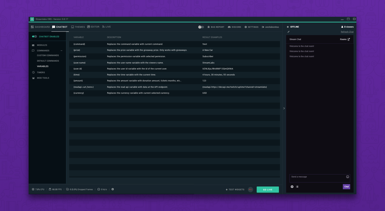Click the 'UCNL8jaJ9hId96P13QmQXNtA' example
This screenshot has height=211, width=385.
coord(218,69)
